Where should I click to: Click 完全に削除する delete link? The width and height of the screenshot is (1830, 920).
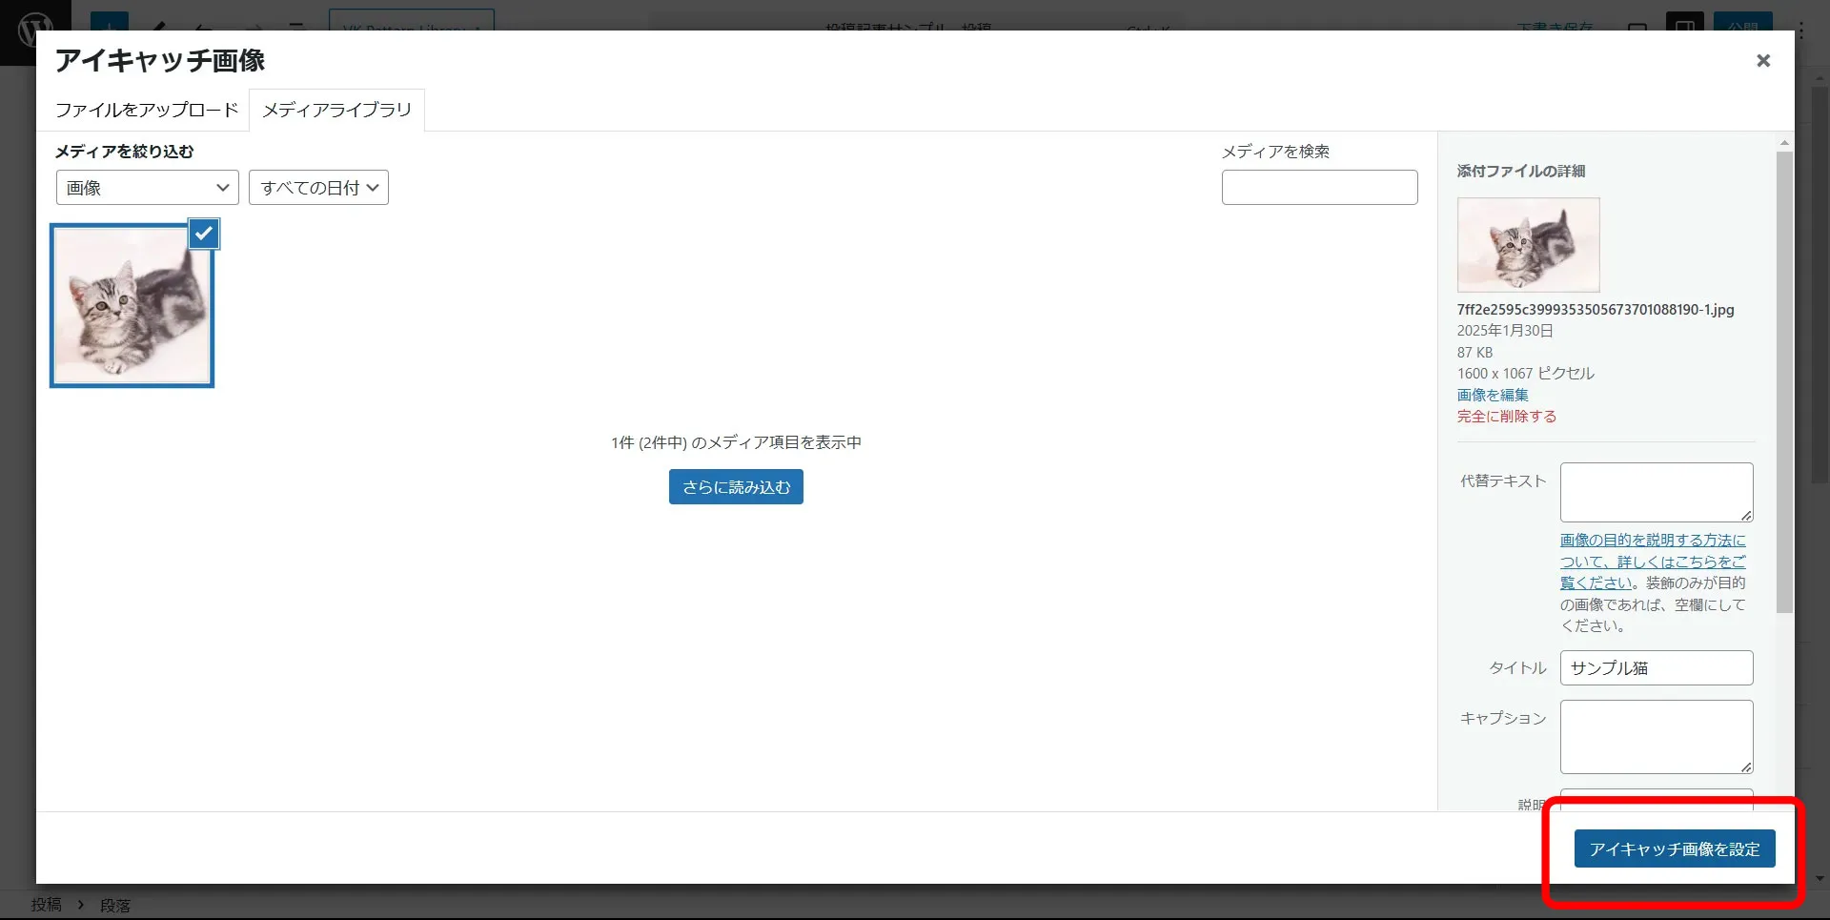pos(1506,417)
